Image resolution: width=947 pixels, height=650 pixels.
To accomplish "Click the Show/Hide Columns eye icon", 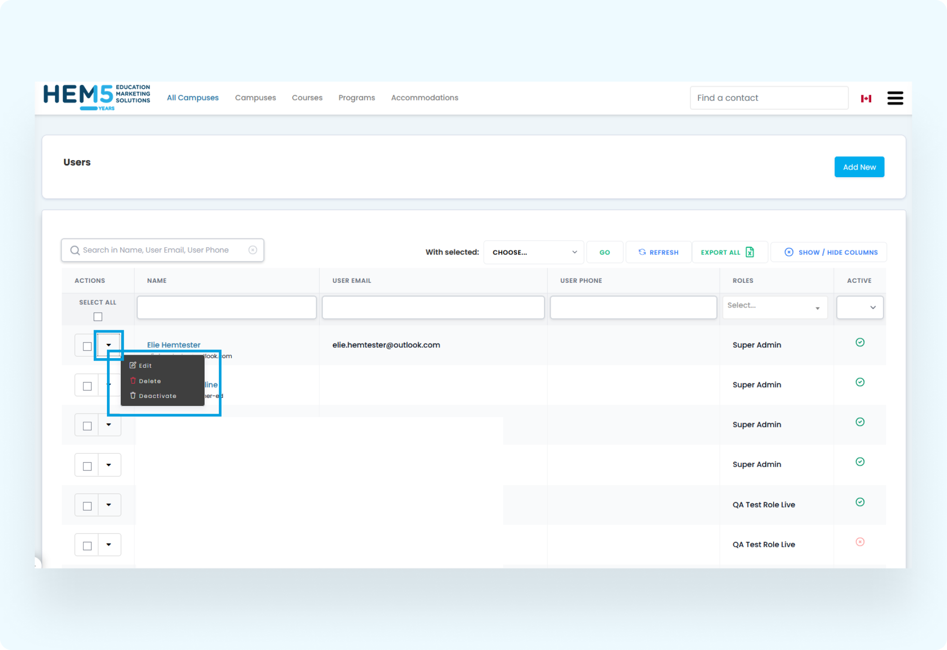I will [x=789, y=252].
